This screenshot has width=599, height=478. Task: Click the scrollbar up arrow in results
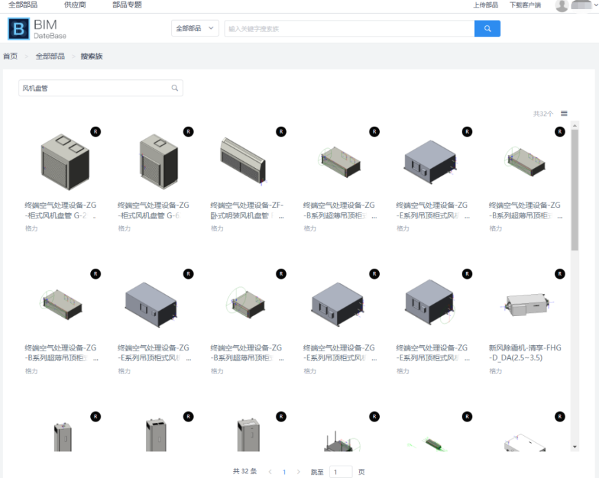[x=575, y=125]
